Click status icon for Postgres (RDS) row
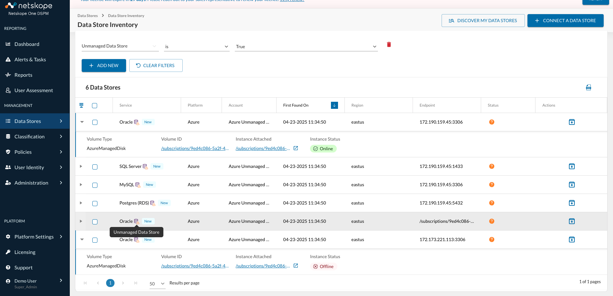 click(492, 203)
